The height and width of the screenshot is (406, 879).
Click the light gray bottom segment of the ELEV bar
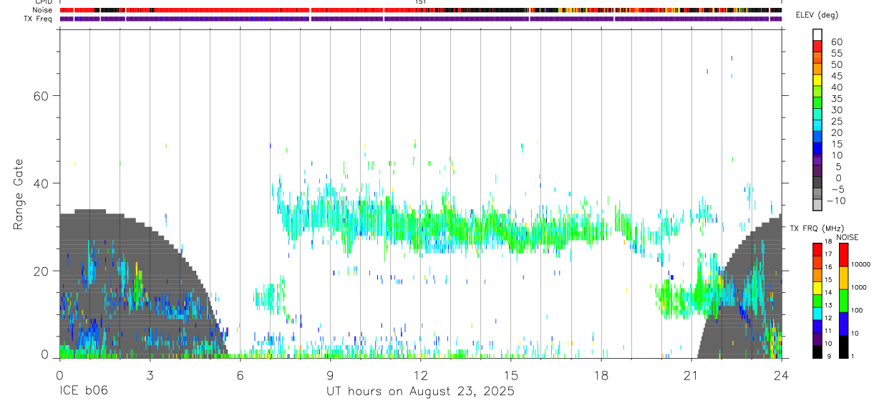(817, 206)
